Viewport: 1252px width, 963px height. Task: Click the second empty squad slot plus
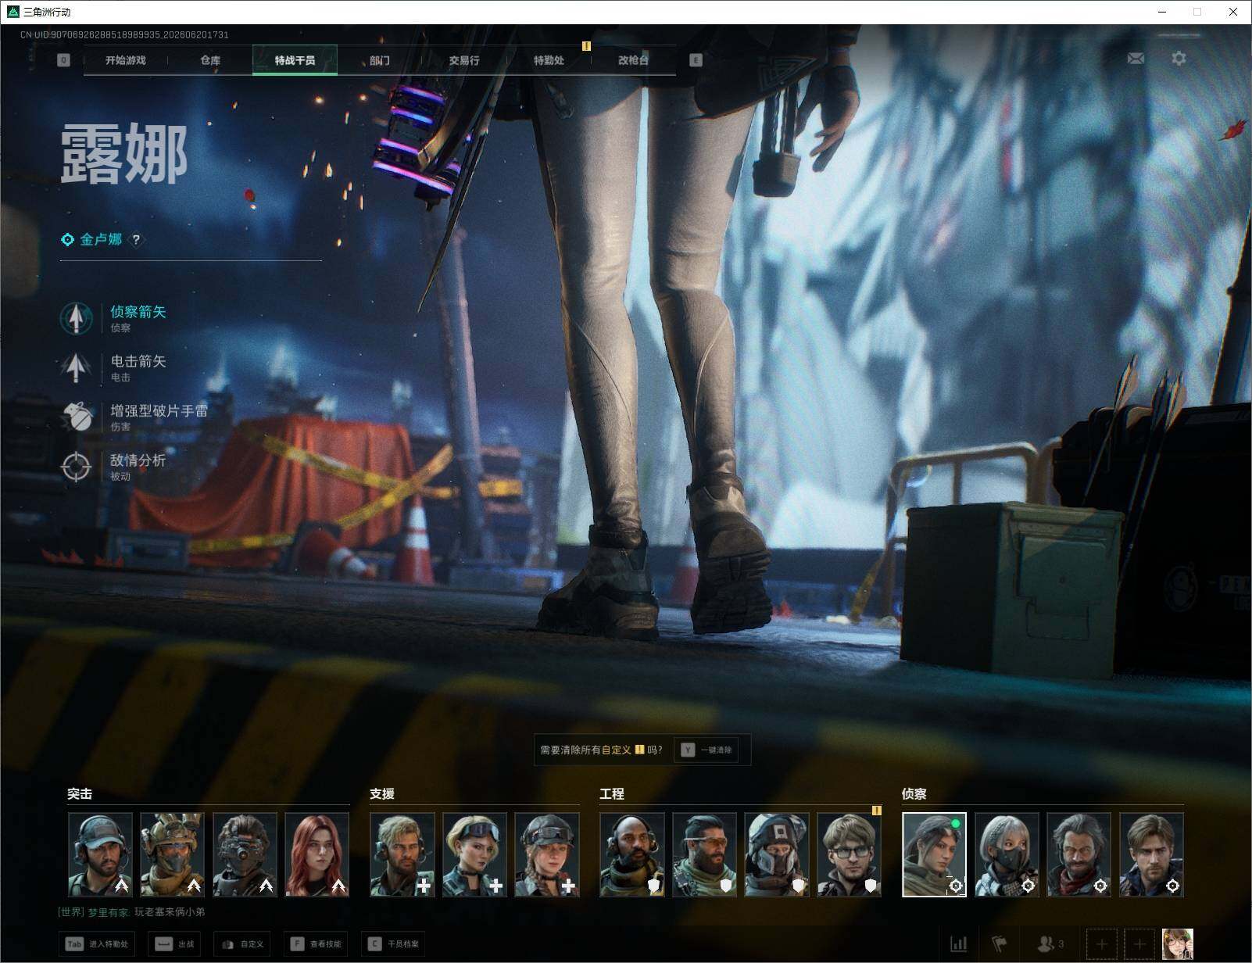pos(1139,944)
